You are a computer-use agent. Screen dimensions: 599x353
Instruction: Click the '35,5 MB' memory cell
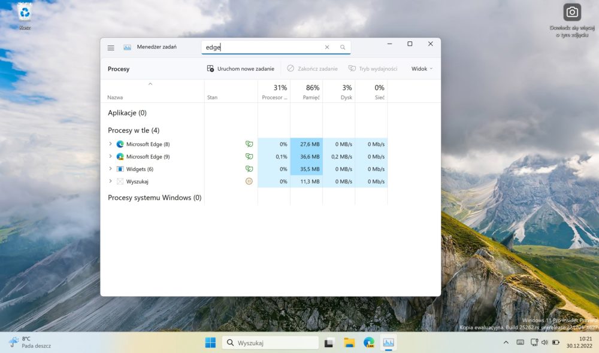[307, 169]
